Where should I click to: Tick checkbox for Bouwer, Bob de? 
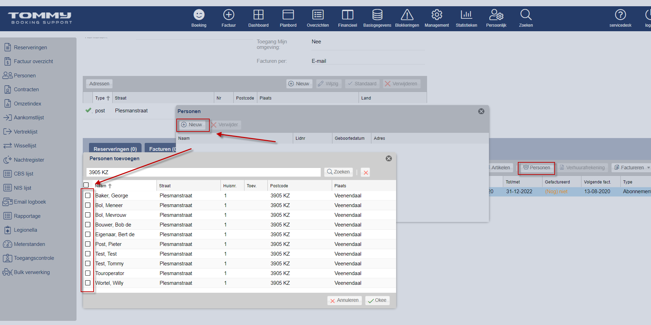coord(88,225)
